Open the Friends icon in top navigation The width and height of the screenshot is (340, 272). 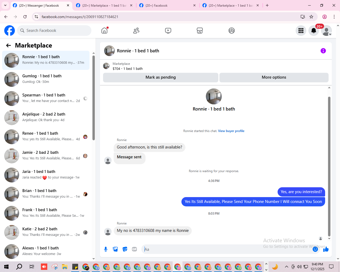click(136, 31)
